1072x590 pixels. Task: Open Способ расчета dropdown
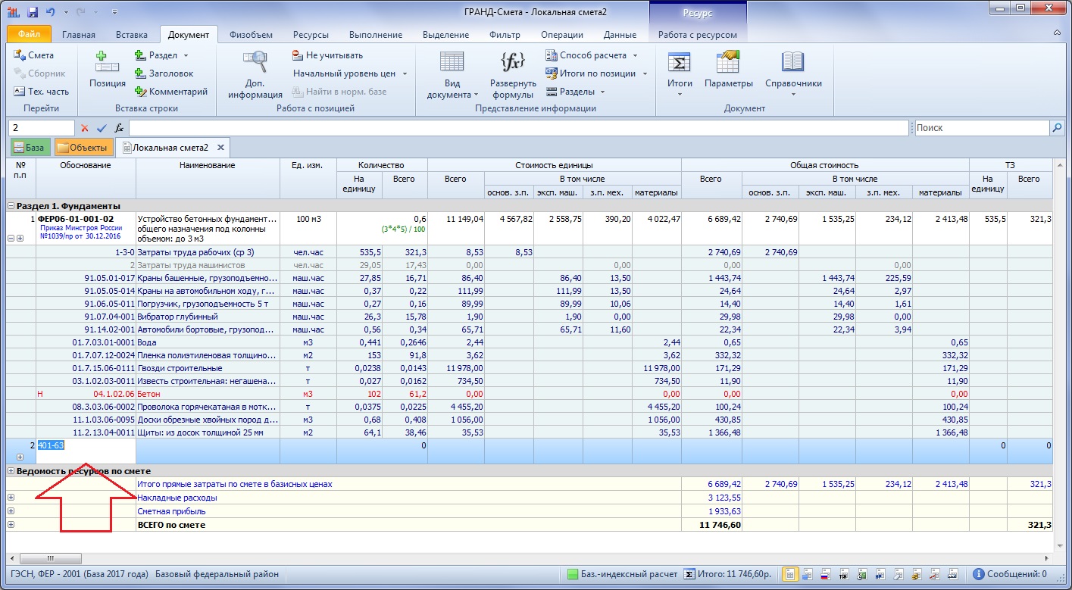click(635, 55)
